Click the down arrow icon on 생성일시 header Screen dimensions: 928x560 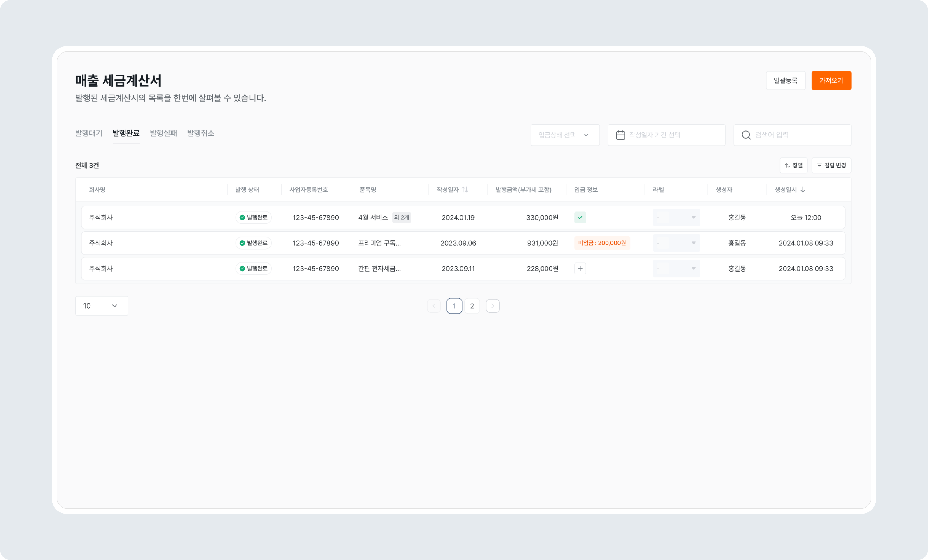803,190
